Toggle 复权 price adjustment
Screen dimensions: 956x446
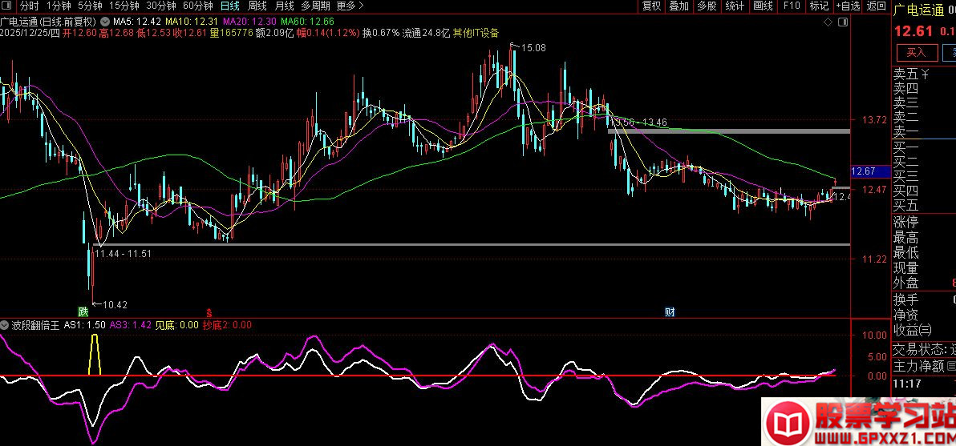651,6
